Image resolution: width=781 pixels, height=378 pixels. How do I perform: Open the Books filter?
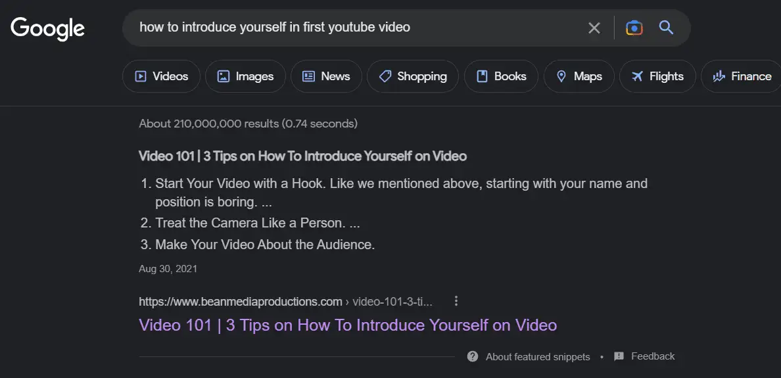(501, 76)
